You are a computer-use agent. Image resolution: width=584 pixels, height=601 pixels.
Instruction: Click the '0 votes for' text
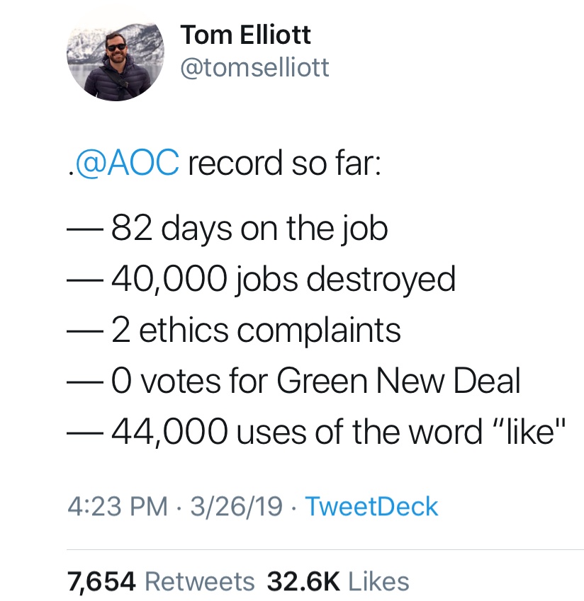coord(189,381)
